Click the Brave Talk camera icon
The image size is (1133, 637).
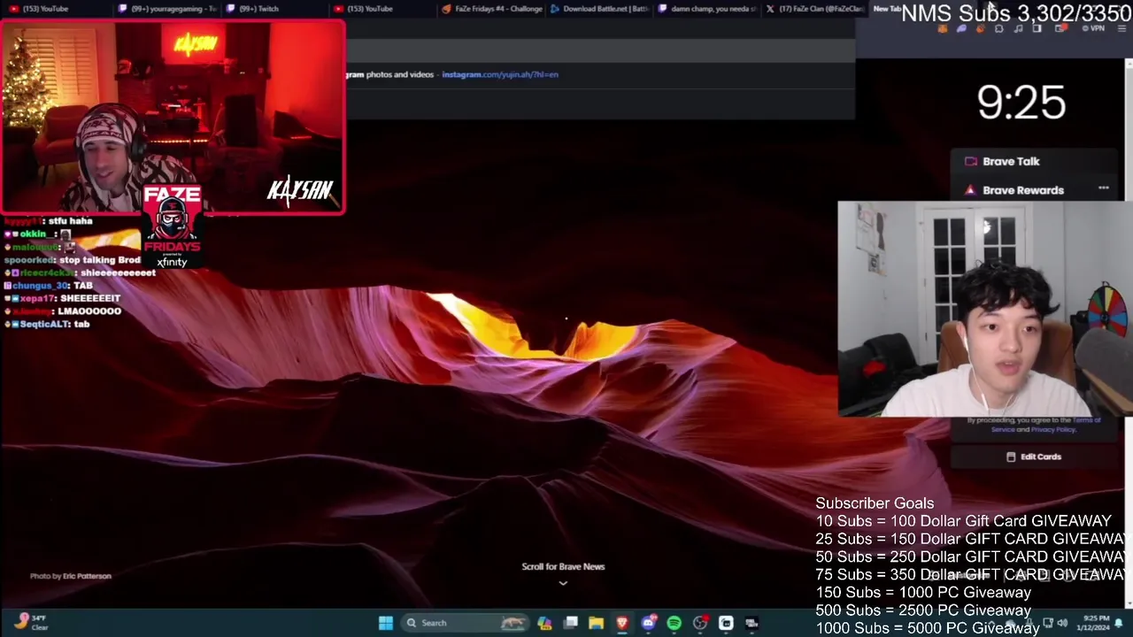(x=971, y=161)
